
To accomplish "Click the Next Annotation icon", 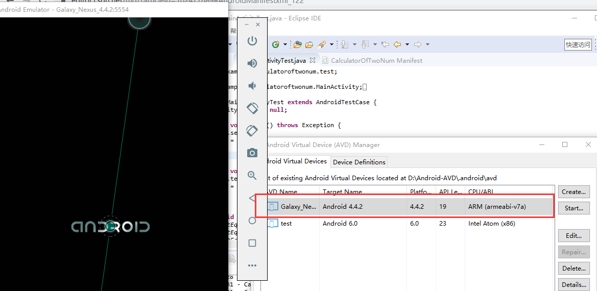I will (x=345, y=44).
